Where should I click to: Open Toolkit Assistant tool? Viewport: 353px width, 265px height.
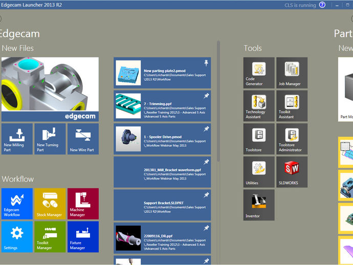(292, 106)
